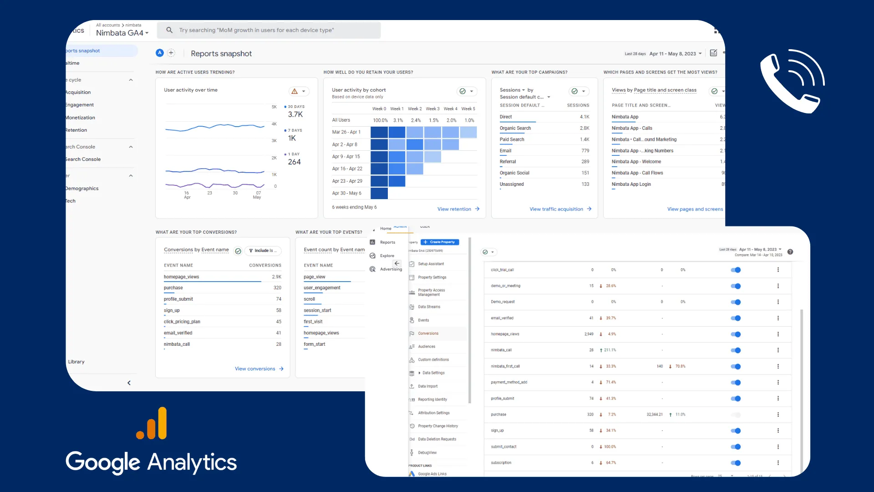The height and width of the screenshot is (492, 874).
Task: Open the Reports bar-chart icon in admin sidebar
Action: 372,242
